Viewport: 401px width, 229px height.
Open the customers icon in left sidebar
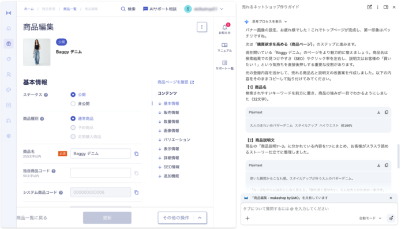pos(9,74)
